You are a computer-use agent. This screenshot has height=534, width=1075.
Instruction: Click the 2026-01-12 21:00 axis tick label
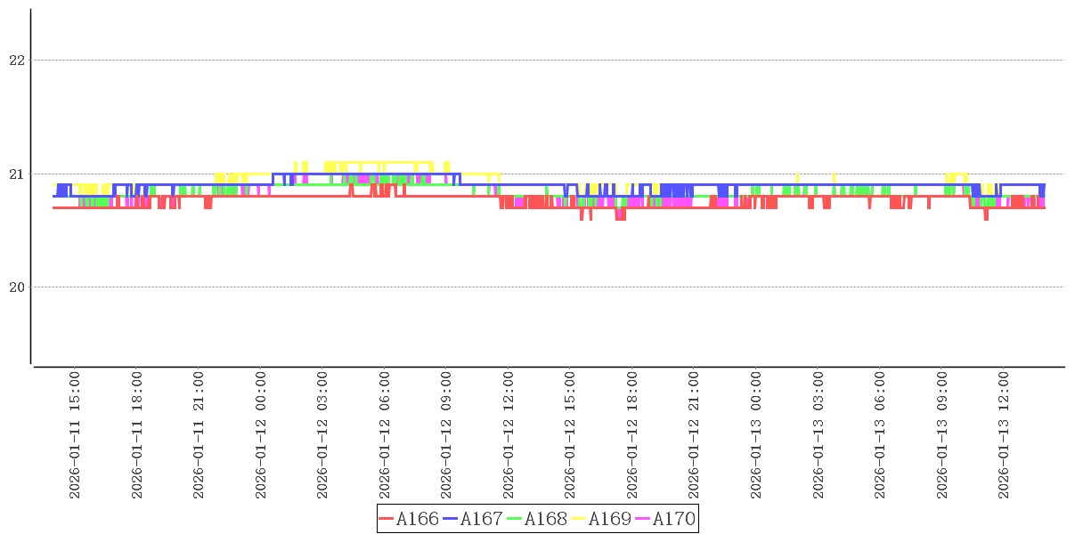pyautogui.click(x=694, y=435)
